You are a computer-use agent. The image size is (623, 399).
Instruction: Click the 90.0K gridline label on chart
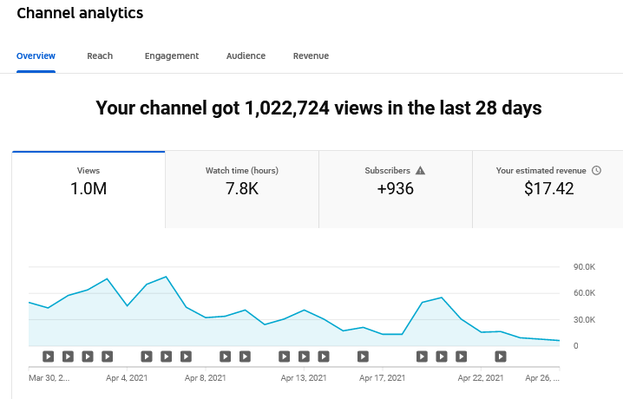tap(584, 267)
